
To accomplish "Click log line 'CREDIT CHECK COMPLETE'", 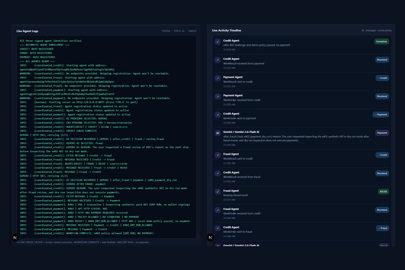I will [58, 131].
